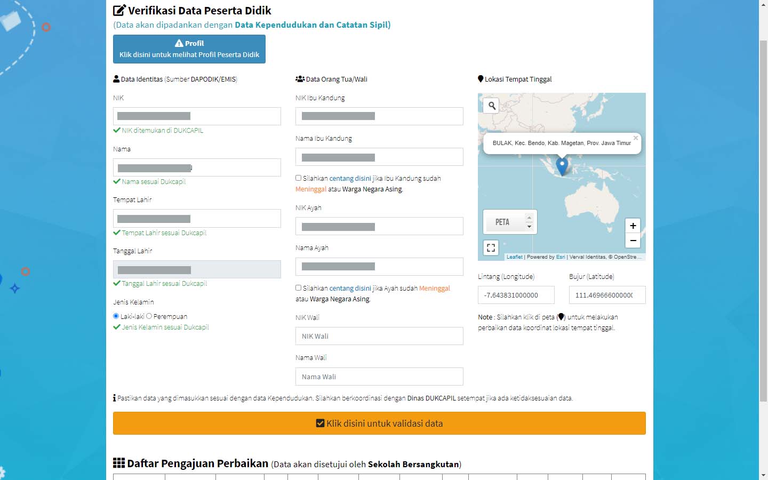Click the PETA selector down arrow
Image resolution: width=768 pixels, height=480 pixels.
click(529, 227)
